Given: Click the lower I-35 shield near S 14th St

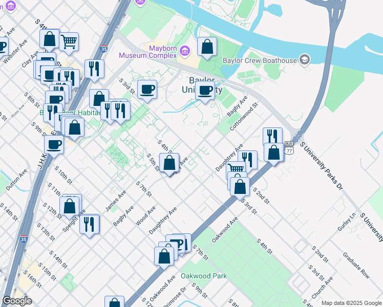Looking at the screenshot, I should pyautogui.click(x=24, y=238).
